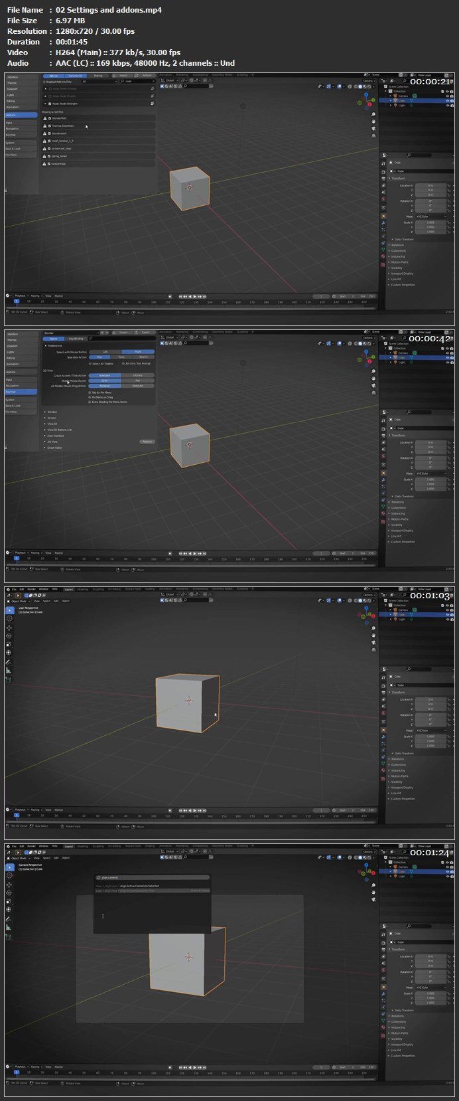The width and height of the screenshot is (459, 1101).
Task: In 00:00:42 frame, click the pan view hand icon
Action: coord(374,378)
